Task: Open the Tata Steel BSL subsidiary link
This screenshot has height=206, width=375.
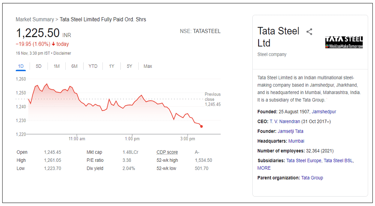Action: click(x=338, y=161)
